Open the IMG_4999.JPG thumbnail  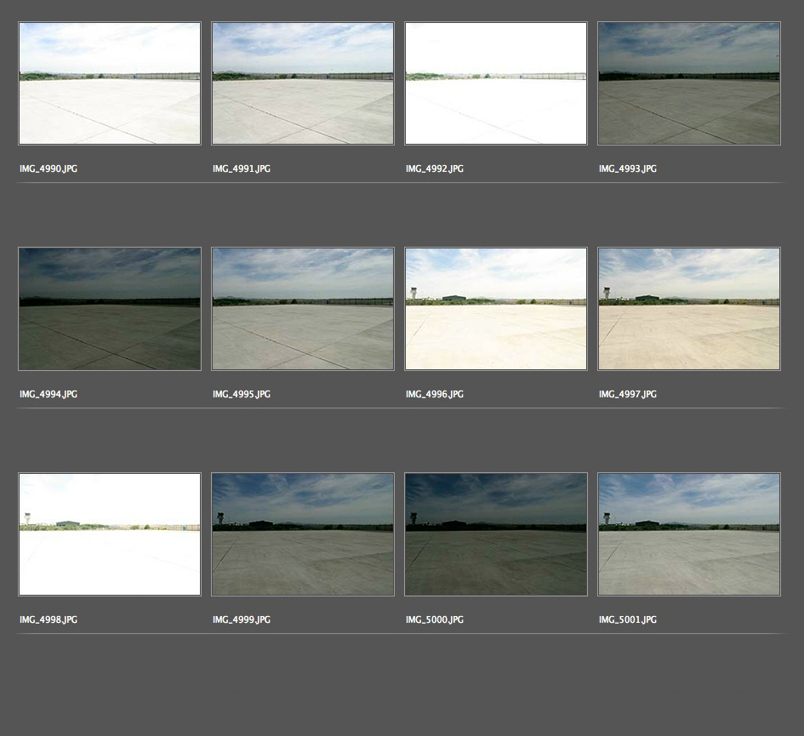(303, 534)
